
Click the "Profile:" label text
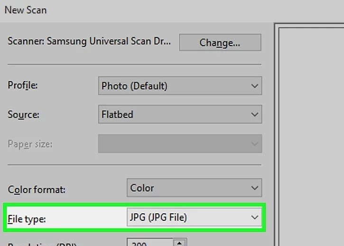click(x=23, y=86)
